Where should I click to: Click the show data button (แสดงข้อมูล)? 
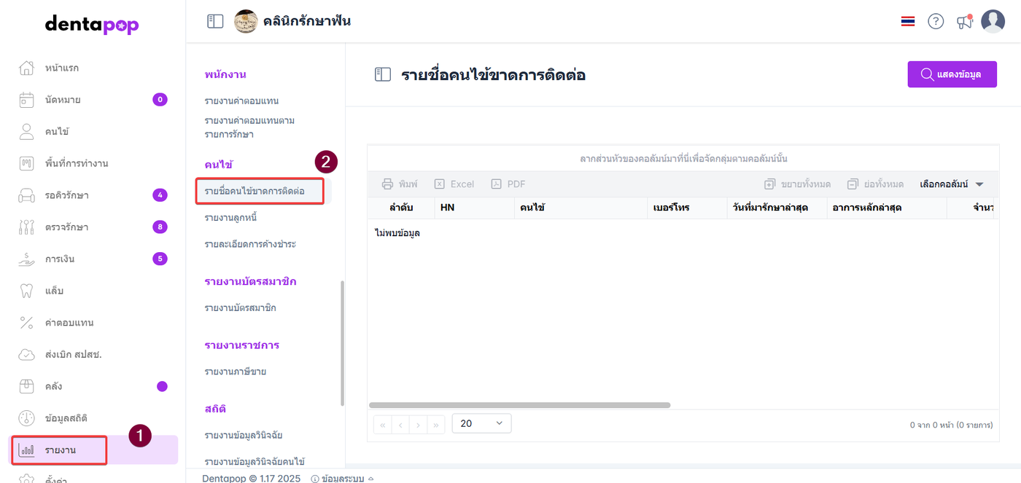[952, 74]
